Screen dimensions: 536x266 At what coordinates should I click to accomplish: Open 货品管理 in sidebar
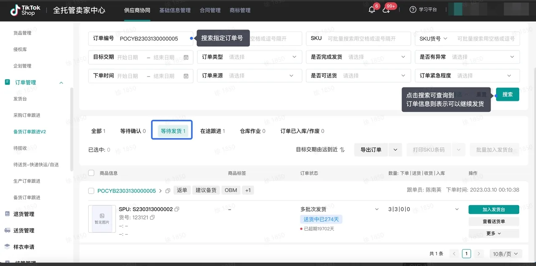tap(22, 33)
